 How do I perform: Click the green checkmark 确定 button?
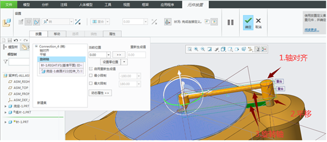point(248,22)
